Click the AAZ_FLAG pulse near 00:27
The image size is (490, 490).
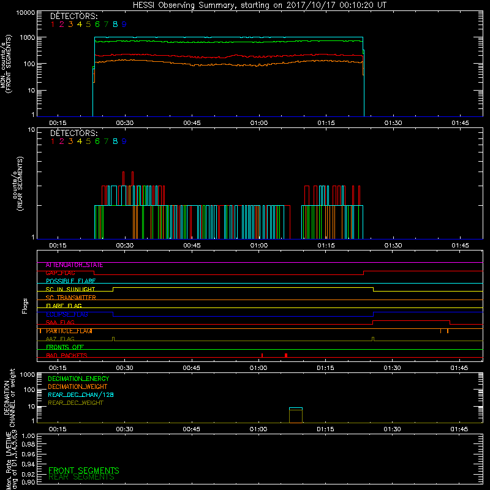click(113, 339)
